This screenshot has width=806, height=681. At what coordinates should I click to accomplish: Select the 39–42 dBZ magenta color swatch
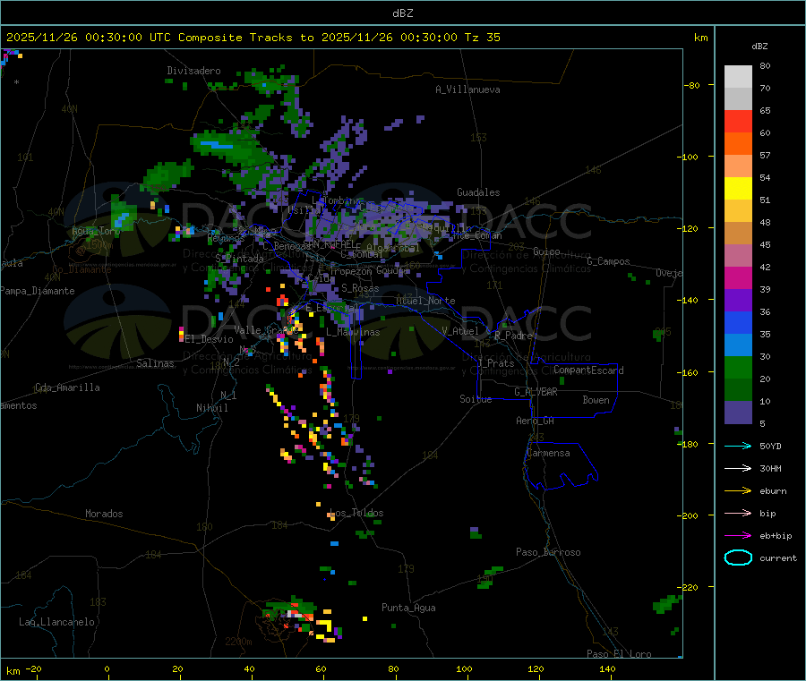pyautogui.click(x=738, y=277)
